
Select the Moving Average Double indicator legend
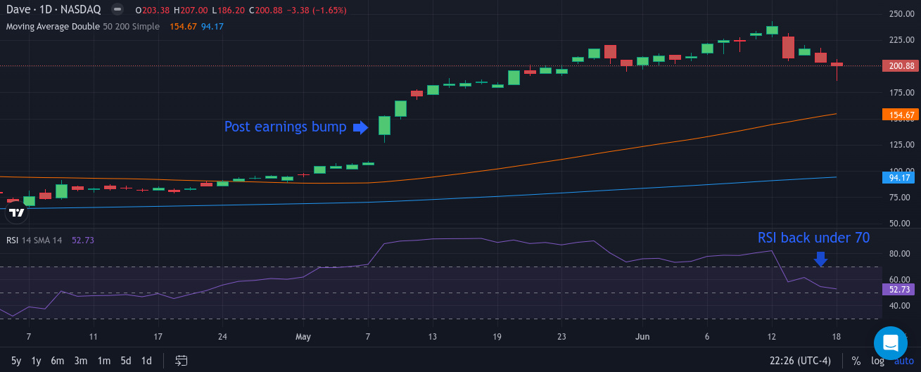[x=84, y=26]
